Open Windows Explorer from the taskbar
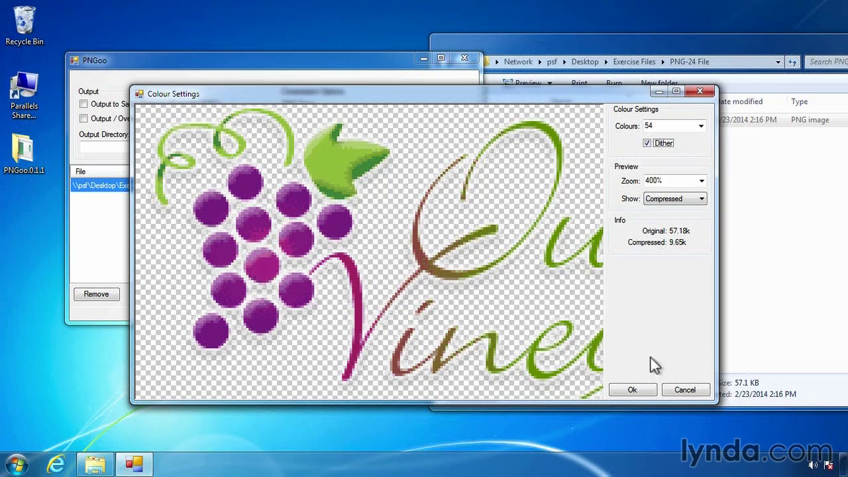The height and width of the screenshot is (477, 848). (95, 464)
